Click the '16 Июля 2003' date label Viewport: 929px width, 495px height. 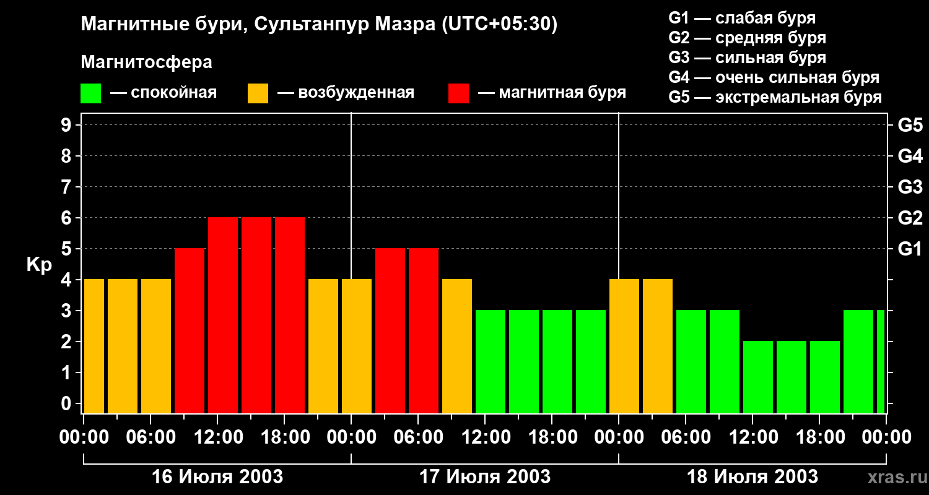(217, 477)
